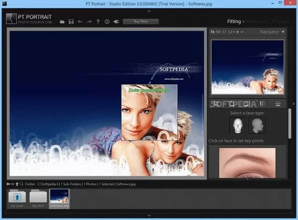Viewport: 298px width, 220px height.
Task: Click the Info circle icon
Action: click(107, 22)
